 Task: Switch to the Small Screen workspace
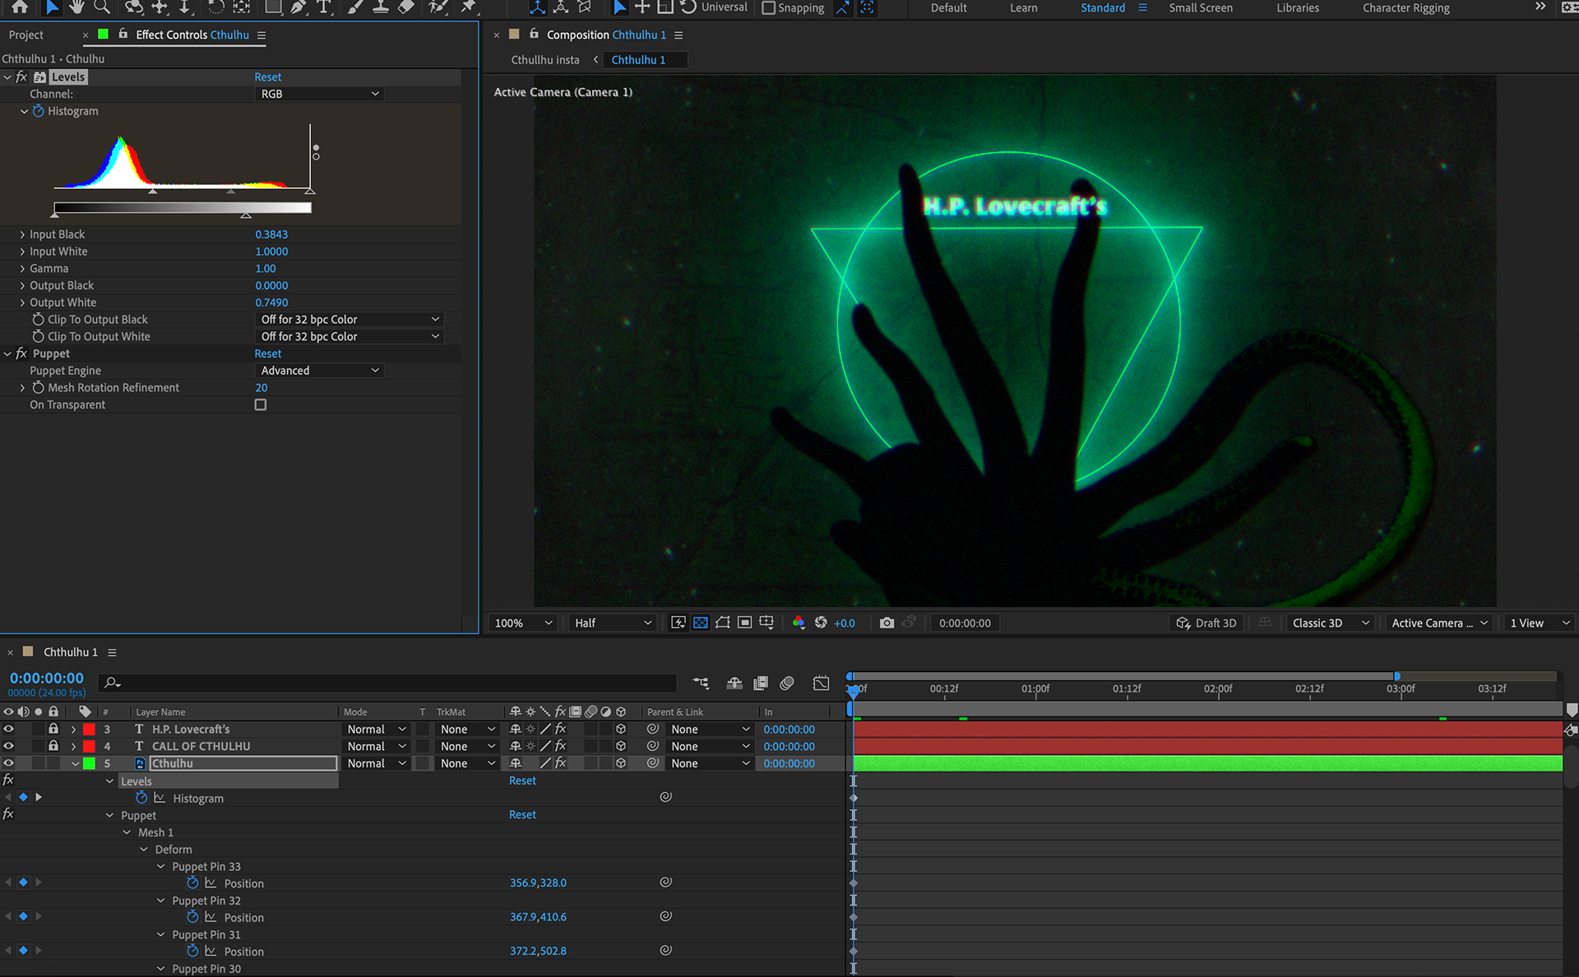[x=1201, y=7]
